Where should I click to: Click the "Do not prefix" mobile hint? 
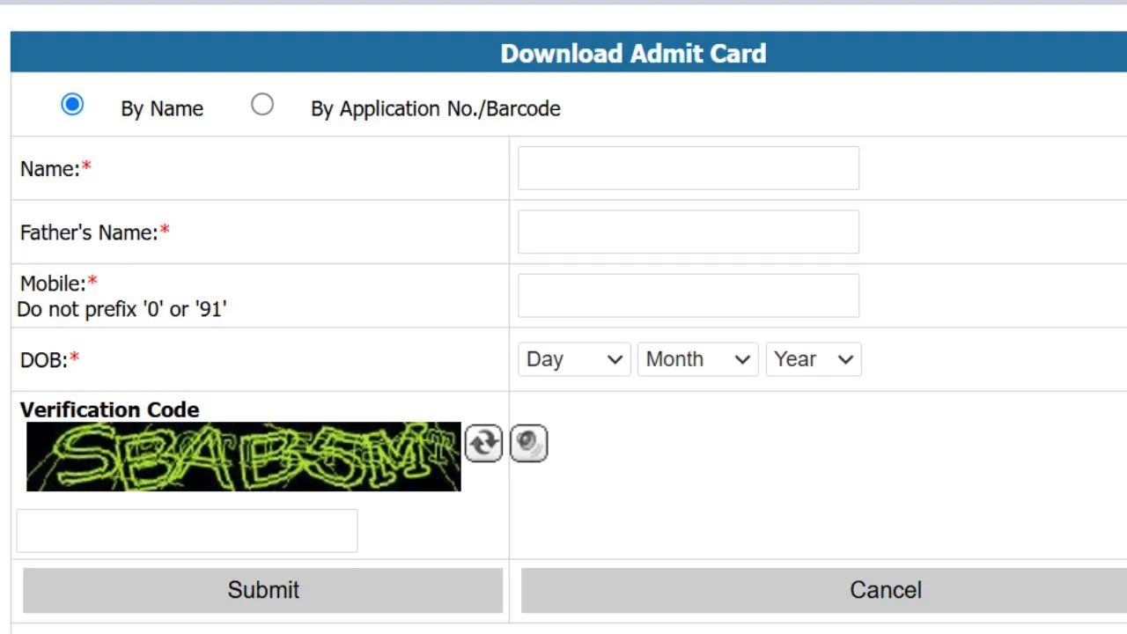[x=122, y=309]
